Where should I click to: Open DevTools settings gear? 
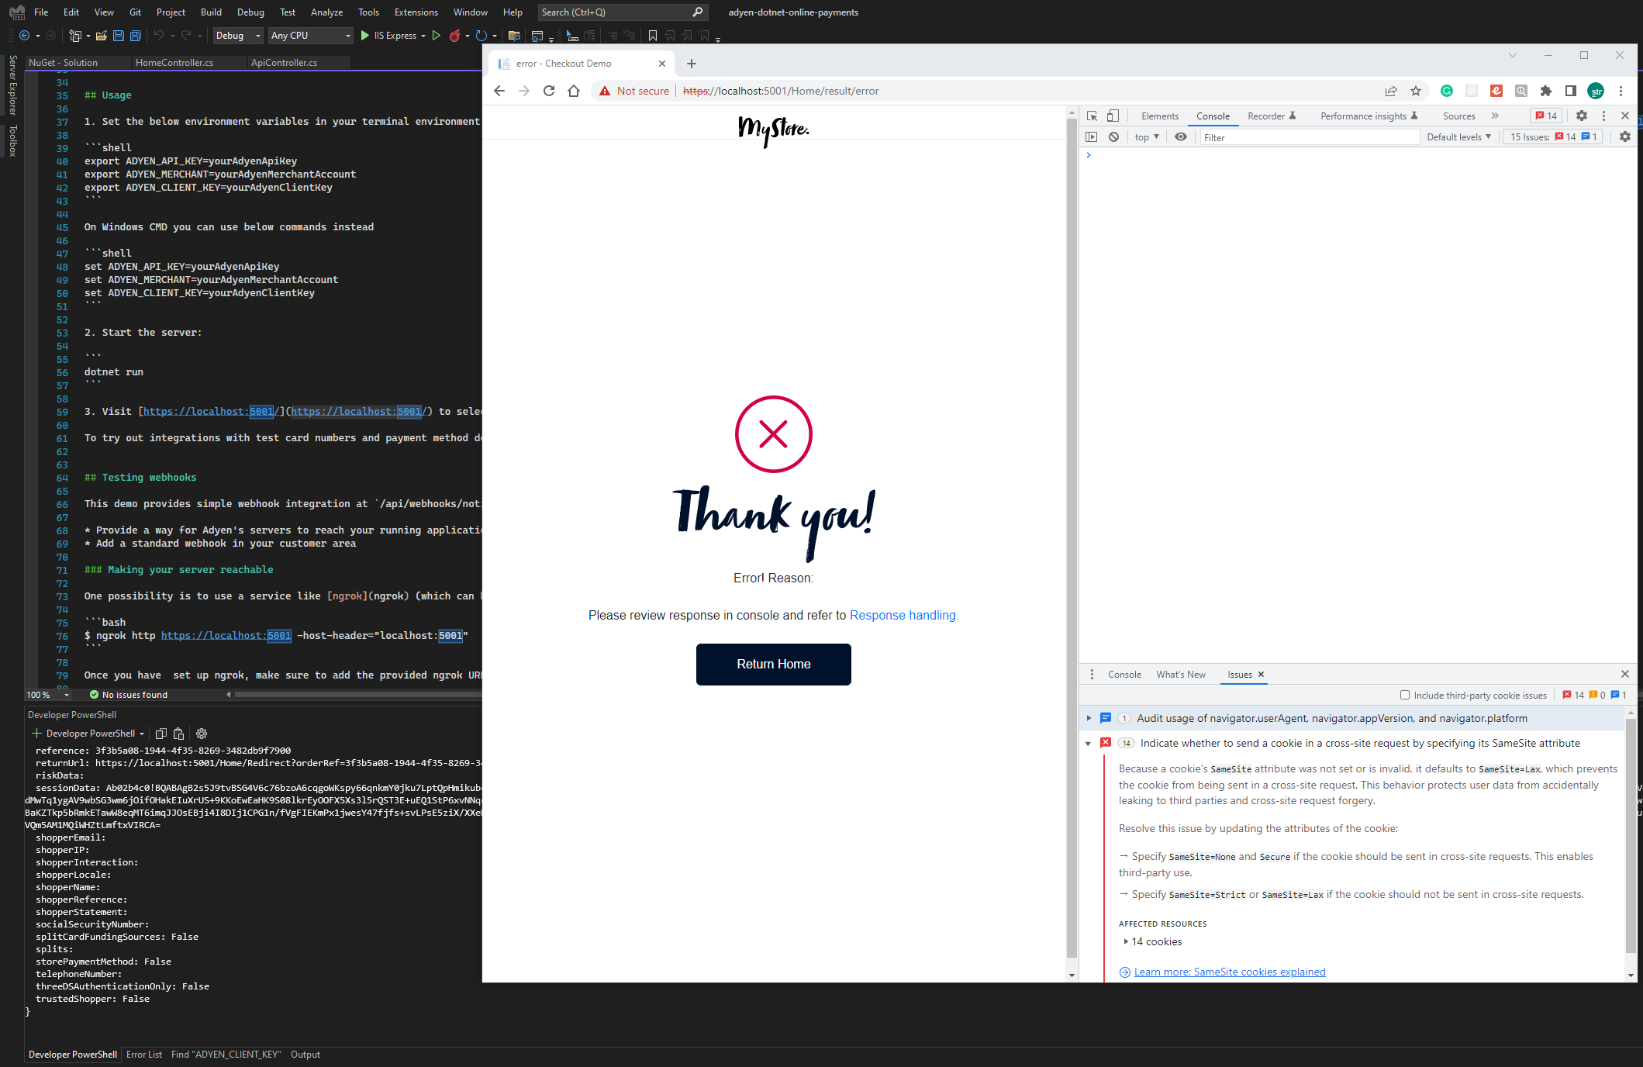click(1581, 116)
